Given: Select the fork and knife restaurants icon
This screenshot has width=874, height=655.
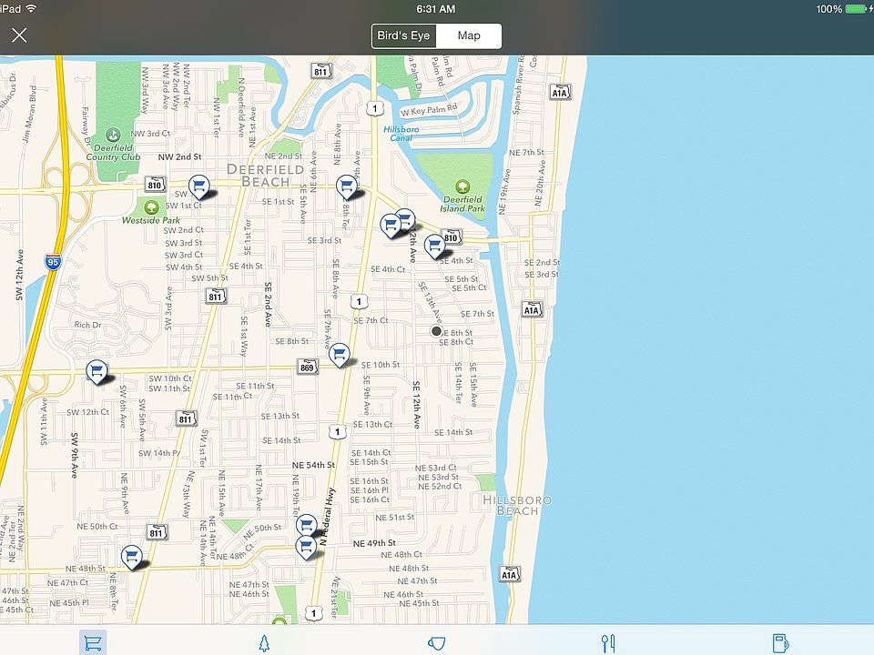Looking at the screenshot, I should pos(608,643).
